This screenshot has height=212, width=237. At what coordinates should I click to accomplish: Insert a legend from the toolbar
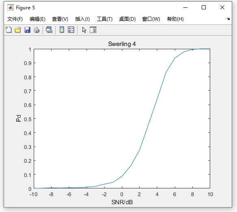pos(71,30)
